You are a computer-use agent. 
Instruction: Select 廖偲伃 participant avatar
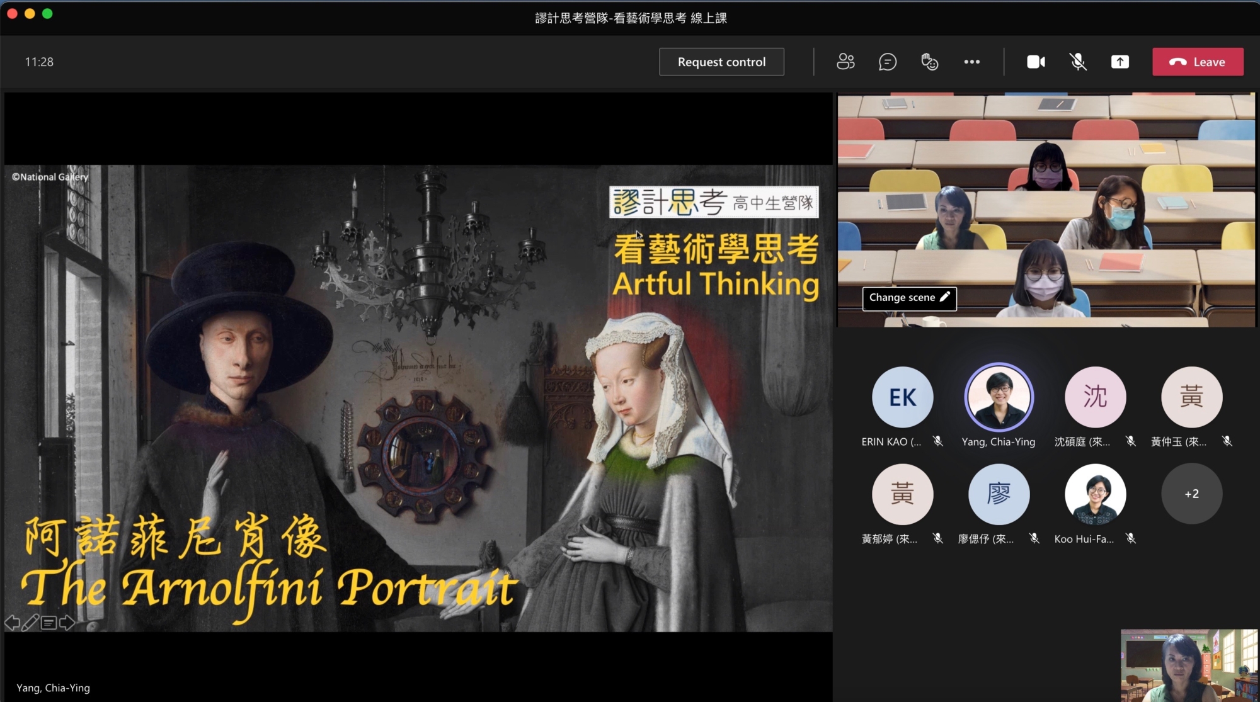click(999, 494)
